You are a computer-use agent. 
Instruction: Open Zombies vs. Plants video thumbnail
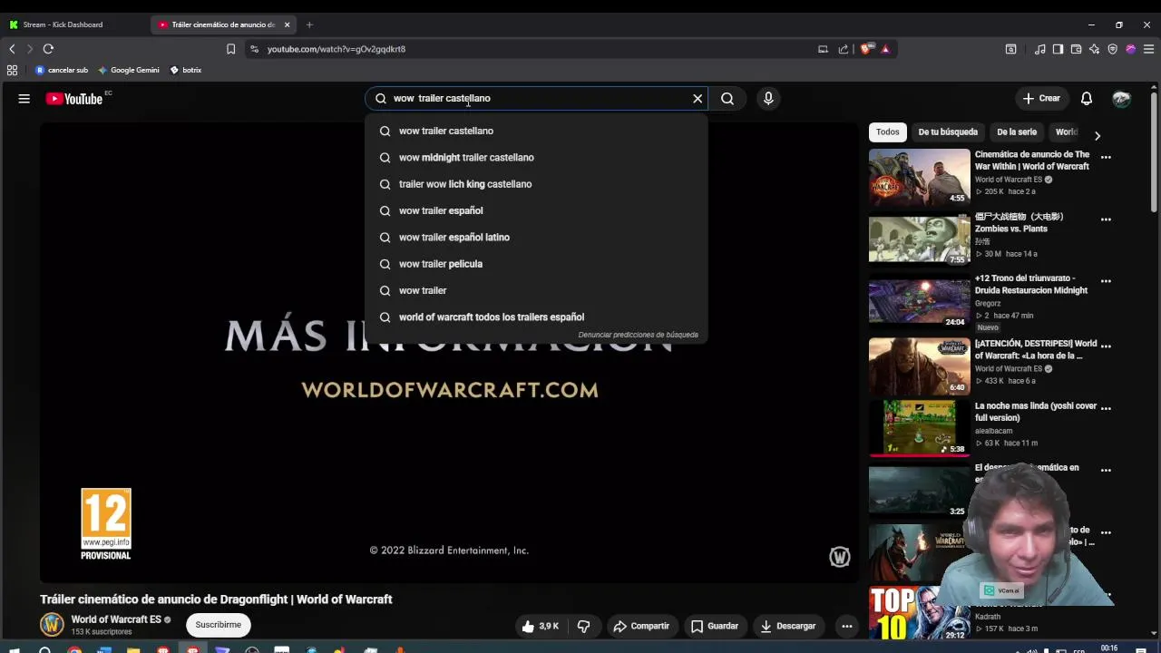(x=919, y=239)
